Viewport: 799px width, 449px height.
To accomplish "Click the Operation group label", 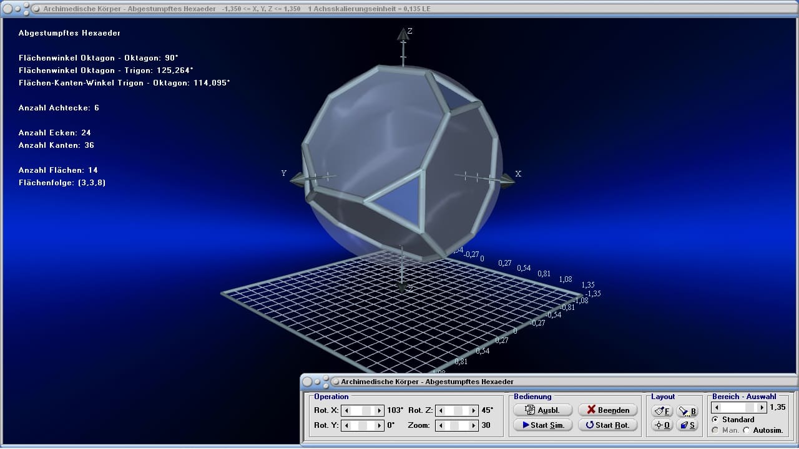I will (331, 397).
